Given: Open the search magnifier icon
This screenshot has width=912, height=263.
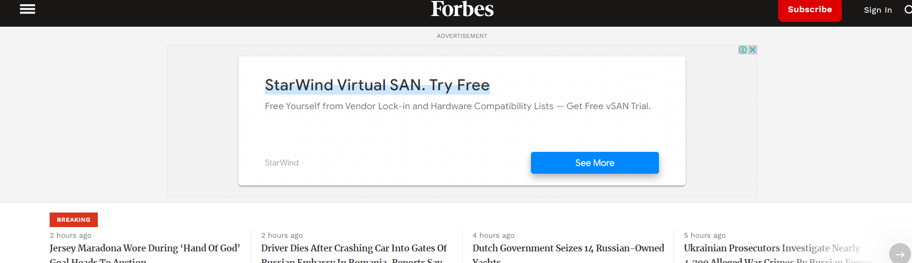Looking at the screenshot, I should pos(908,9).
